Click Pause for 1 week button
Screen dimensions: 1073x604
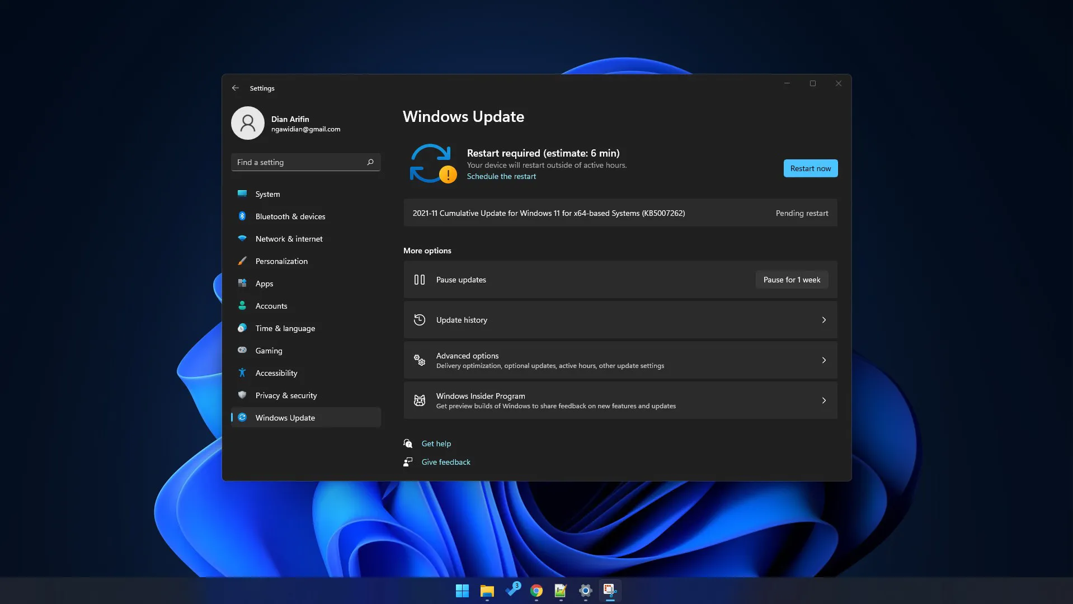coord(791,280)
